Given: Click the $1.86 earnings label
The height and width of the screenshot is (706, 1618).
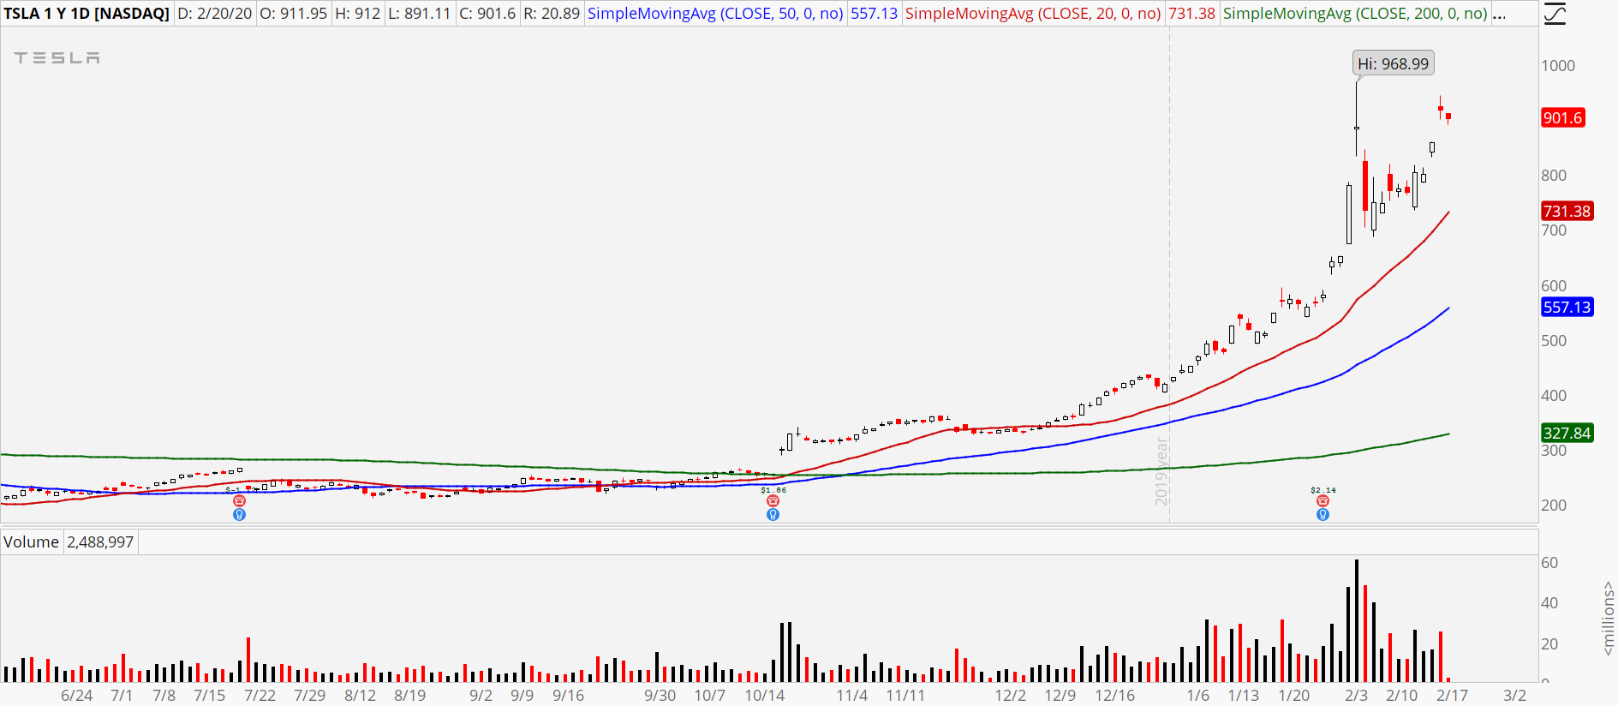Looking at the screenshot, I should tap(773, 490).
